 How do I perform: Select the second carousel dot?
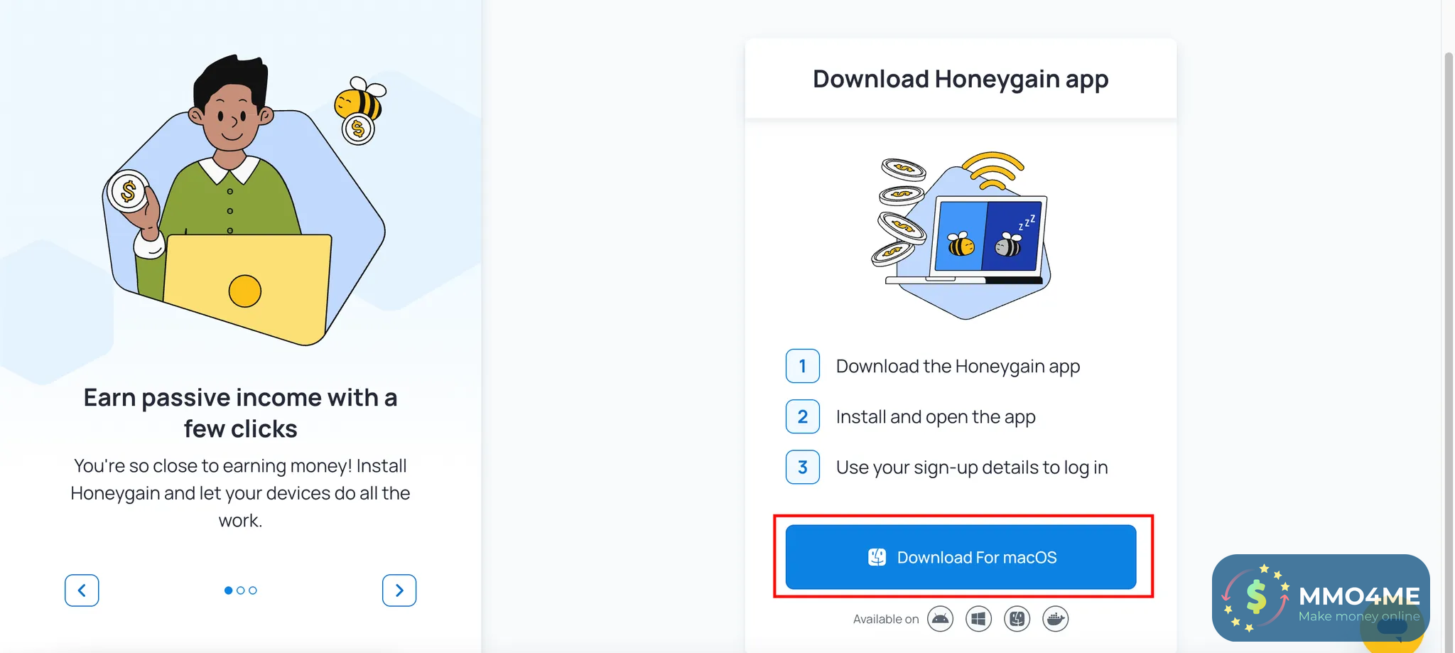click(x=241, y=590)
